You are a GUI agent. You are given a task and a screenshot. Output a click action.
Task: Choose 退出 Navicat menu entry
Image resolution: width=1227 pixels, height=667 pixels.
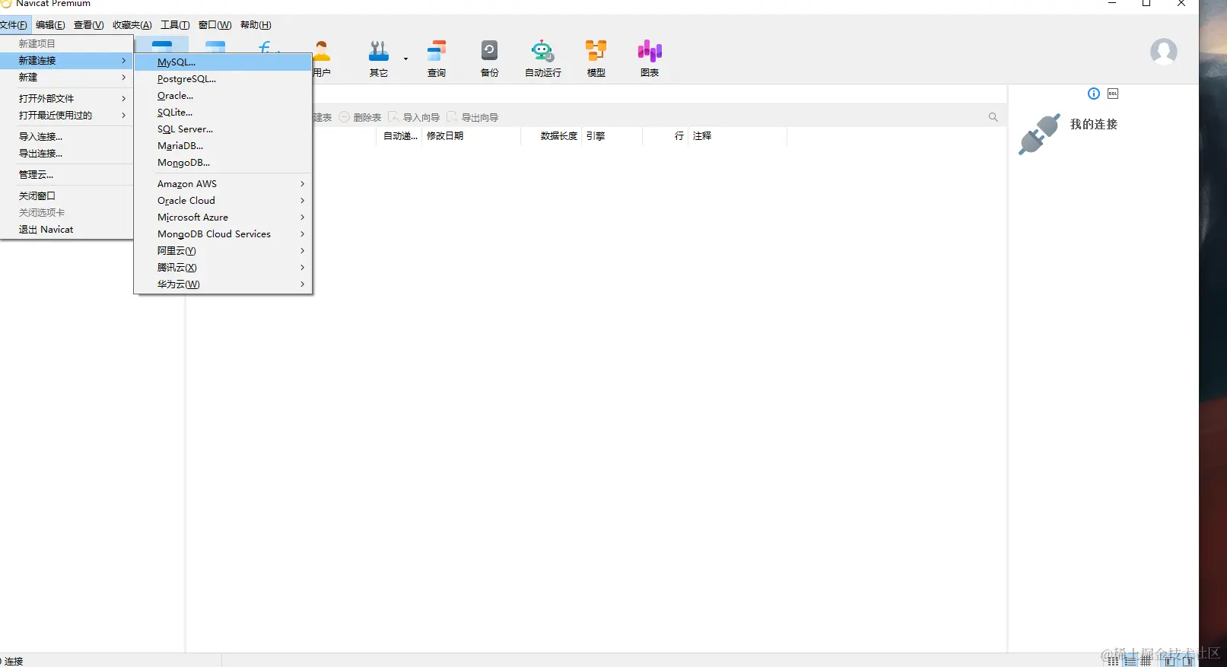click(x=66, y=230)
